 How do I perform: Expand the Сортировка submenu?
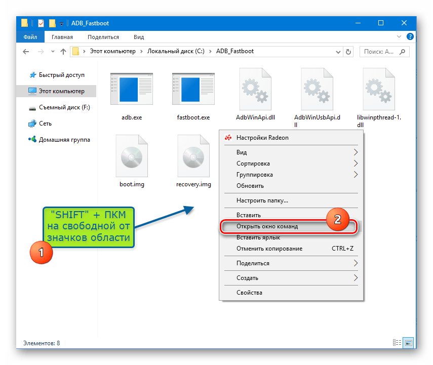pyautogui.click(x=356, y=164)
